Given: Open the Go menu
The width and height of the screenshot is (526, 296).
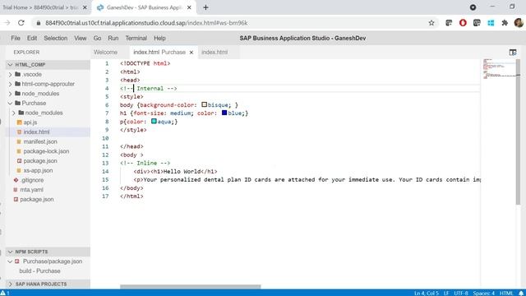Looking at the screenshot, I should pos(97,39).
